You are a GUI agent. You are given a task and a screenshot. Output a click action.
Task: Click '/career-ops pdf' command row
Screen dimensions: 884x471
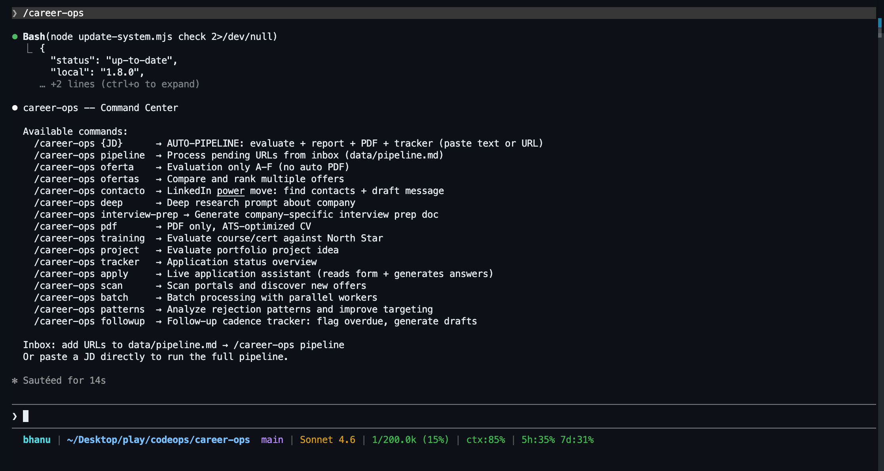pyautogui.click(x=173, y=226)
